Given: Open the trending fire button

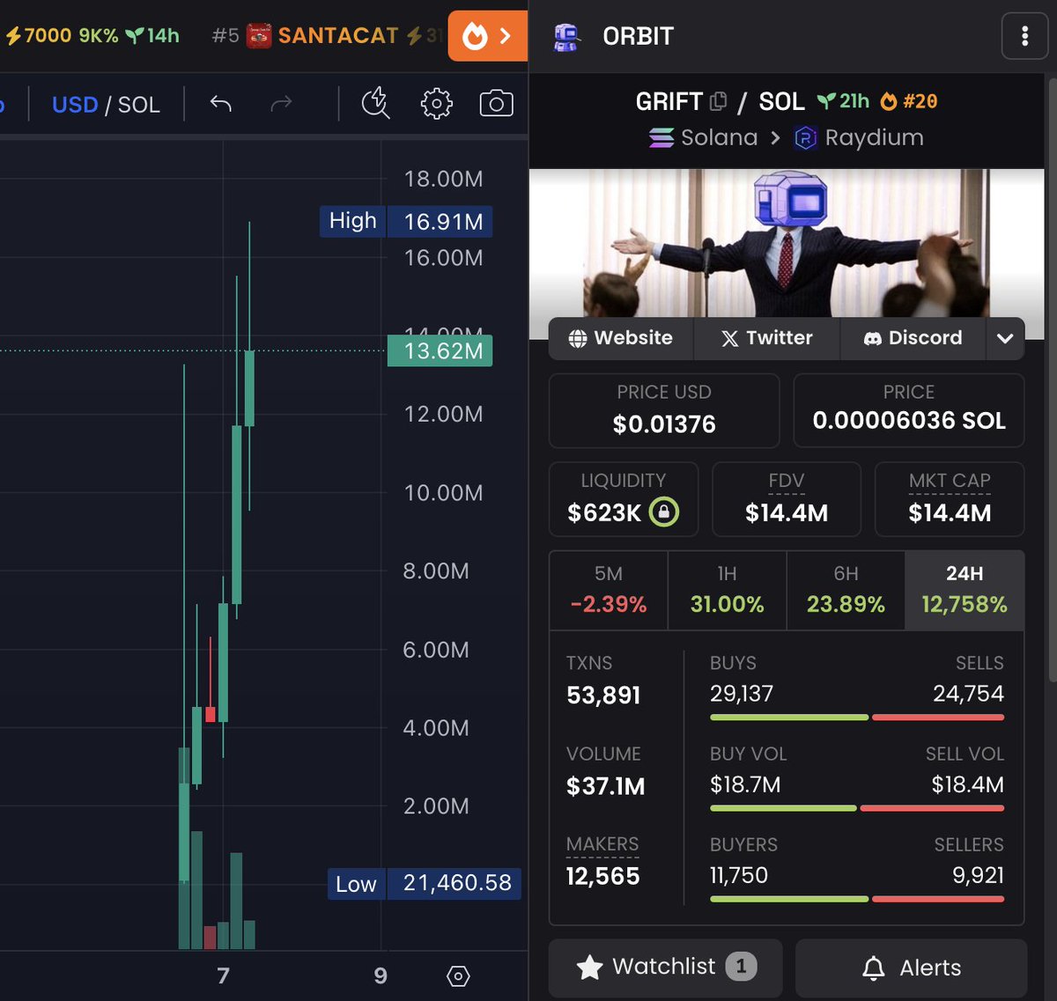Looking at the screenshot, I should pos(487,36).
